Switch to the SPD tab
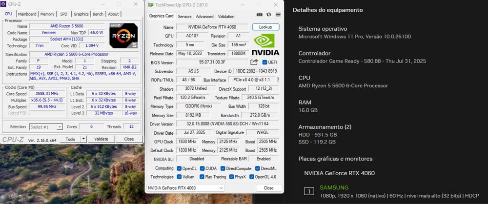This screenshot has width=488, height=204. pos(64,14)
